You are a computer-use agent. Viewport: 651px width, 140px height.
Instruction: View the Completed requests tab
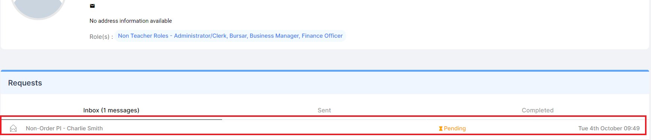pos(538,110)
